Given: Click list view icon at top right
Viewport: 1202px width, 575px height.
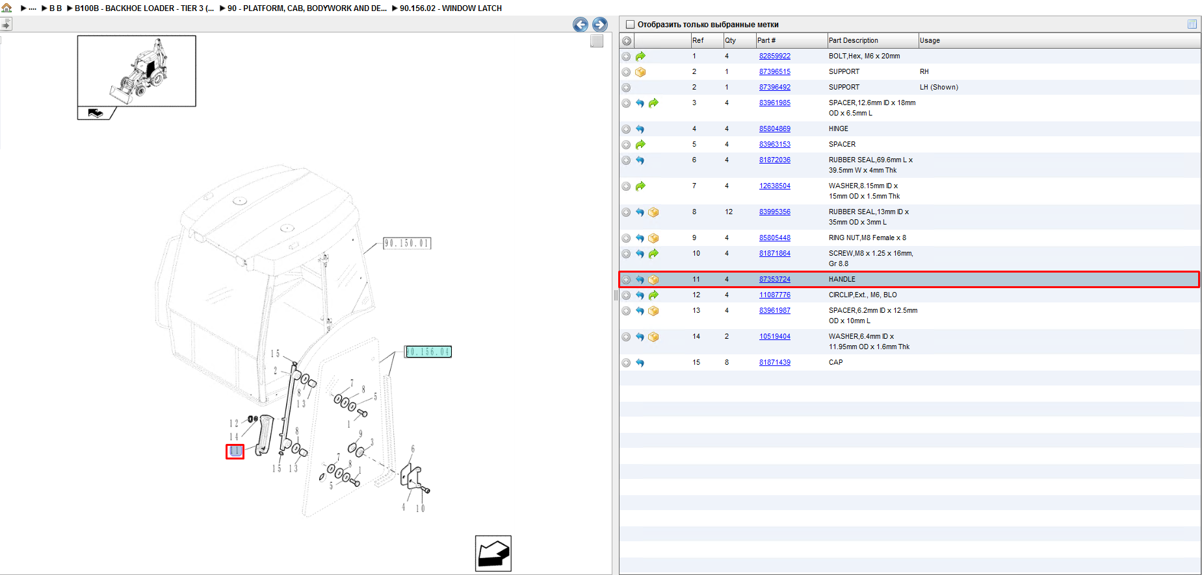Looking at the screenshot, I should [1192, 24].
